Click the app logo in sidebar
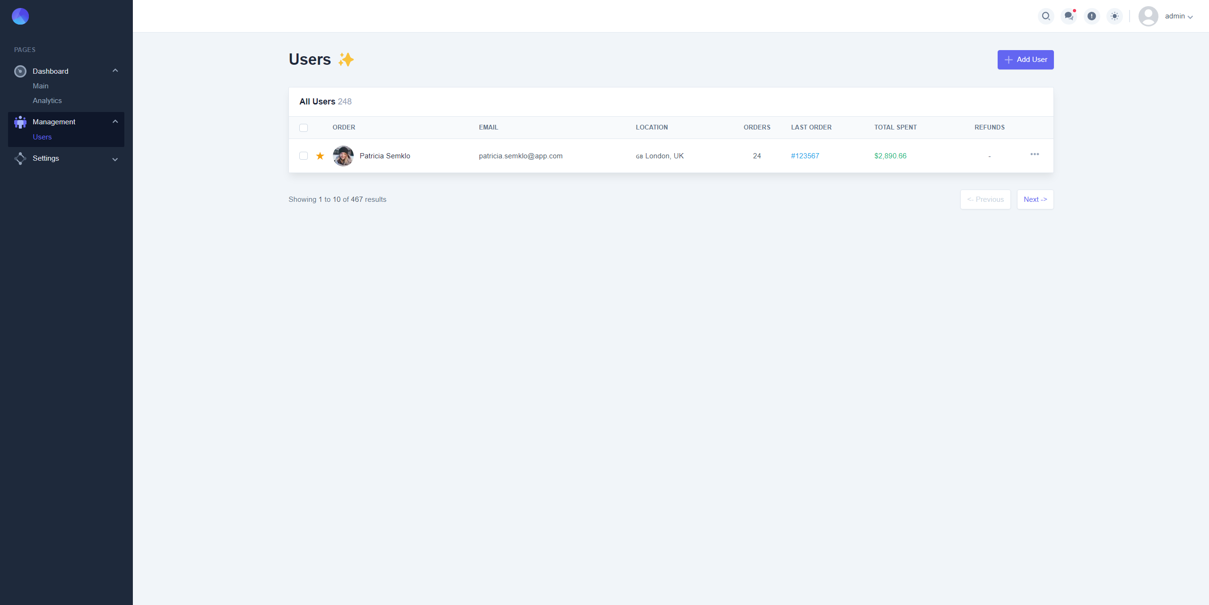The height and width of the screenshot is (605, 1209). point(20,17)
